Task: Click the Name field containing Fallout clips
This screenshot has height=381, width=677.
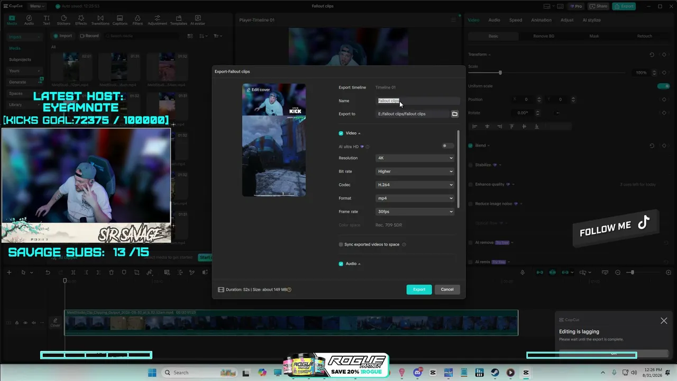Action: click(418, 101)
